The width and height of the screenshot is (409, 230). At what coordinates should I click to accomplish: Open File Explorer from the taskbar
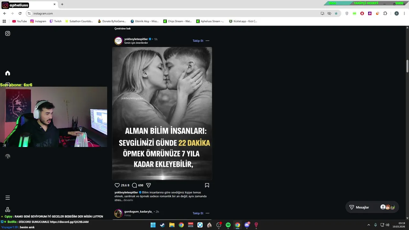(x=172, y=225)
